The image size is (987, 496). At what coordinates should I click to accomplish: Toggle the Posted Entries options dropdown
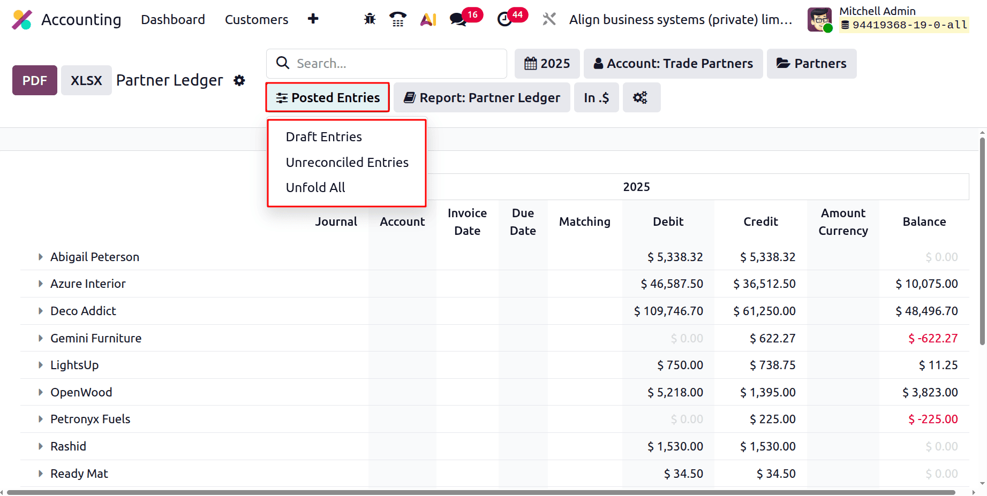coord(328,97)
